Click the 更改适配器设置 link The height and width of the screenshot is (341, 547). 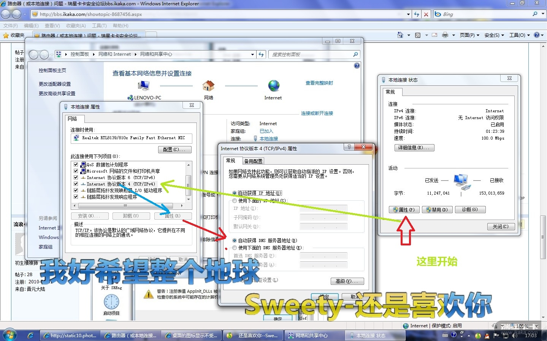(x=55, y=84)
